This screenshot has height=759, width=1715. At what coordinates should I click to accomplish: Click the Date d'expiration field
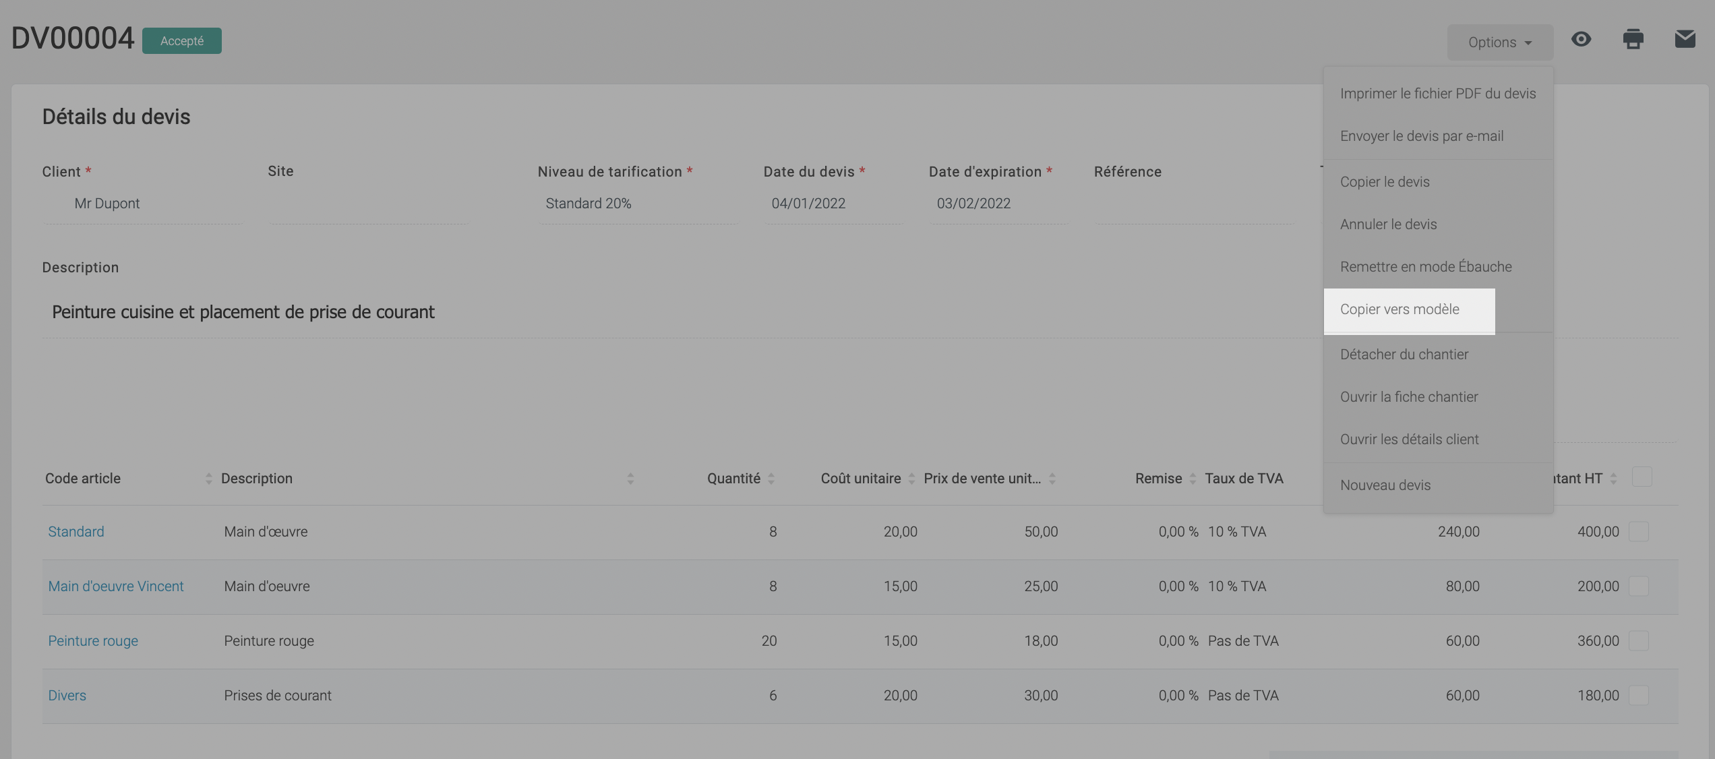996,204
